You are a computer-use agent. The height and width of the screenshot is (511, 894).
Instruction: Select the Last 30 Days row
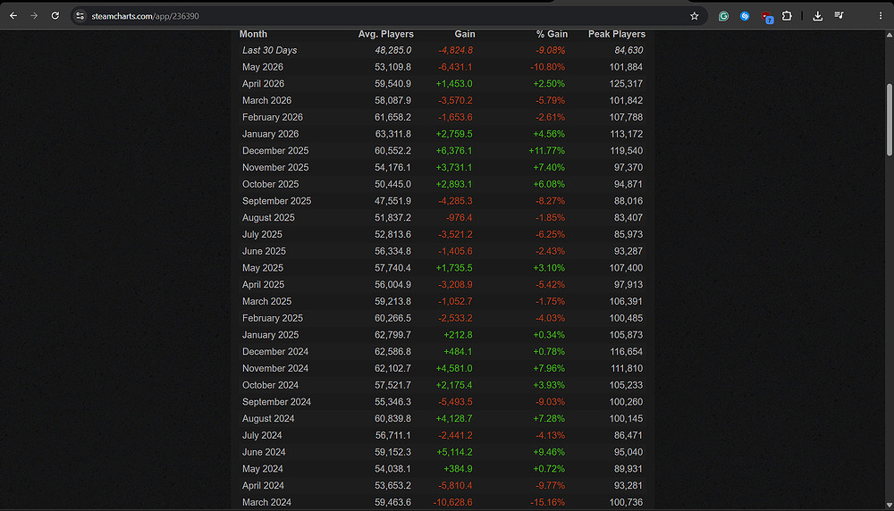[443, 51]
